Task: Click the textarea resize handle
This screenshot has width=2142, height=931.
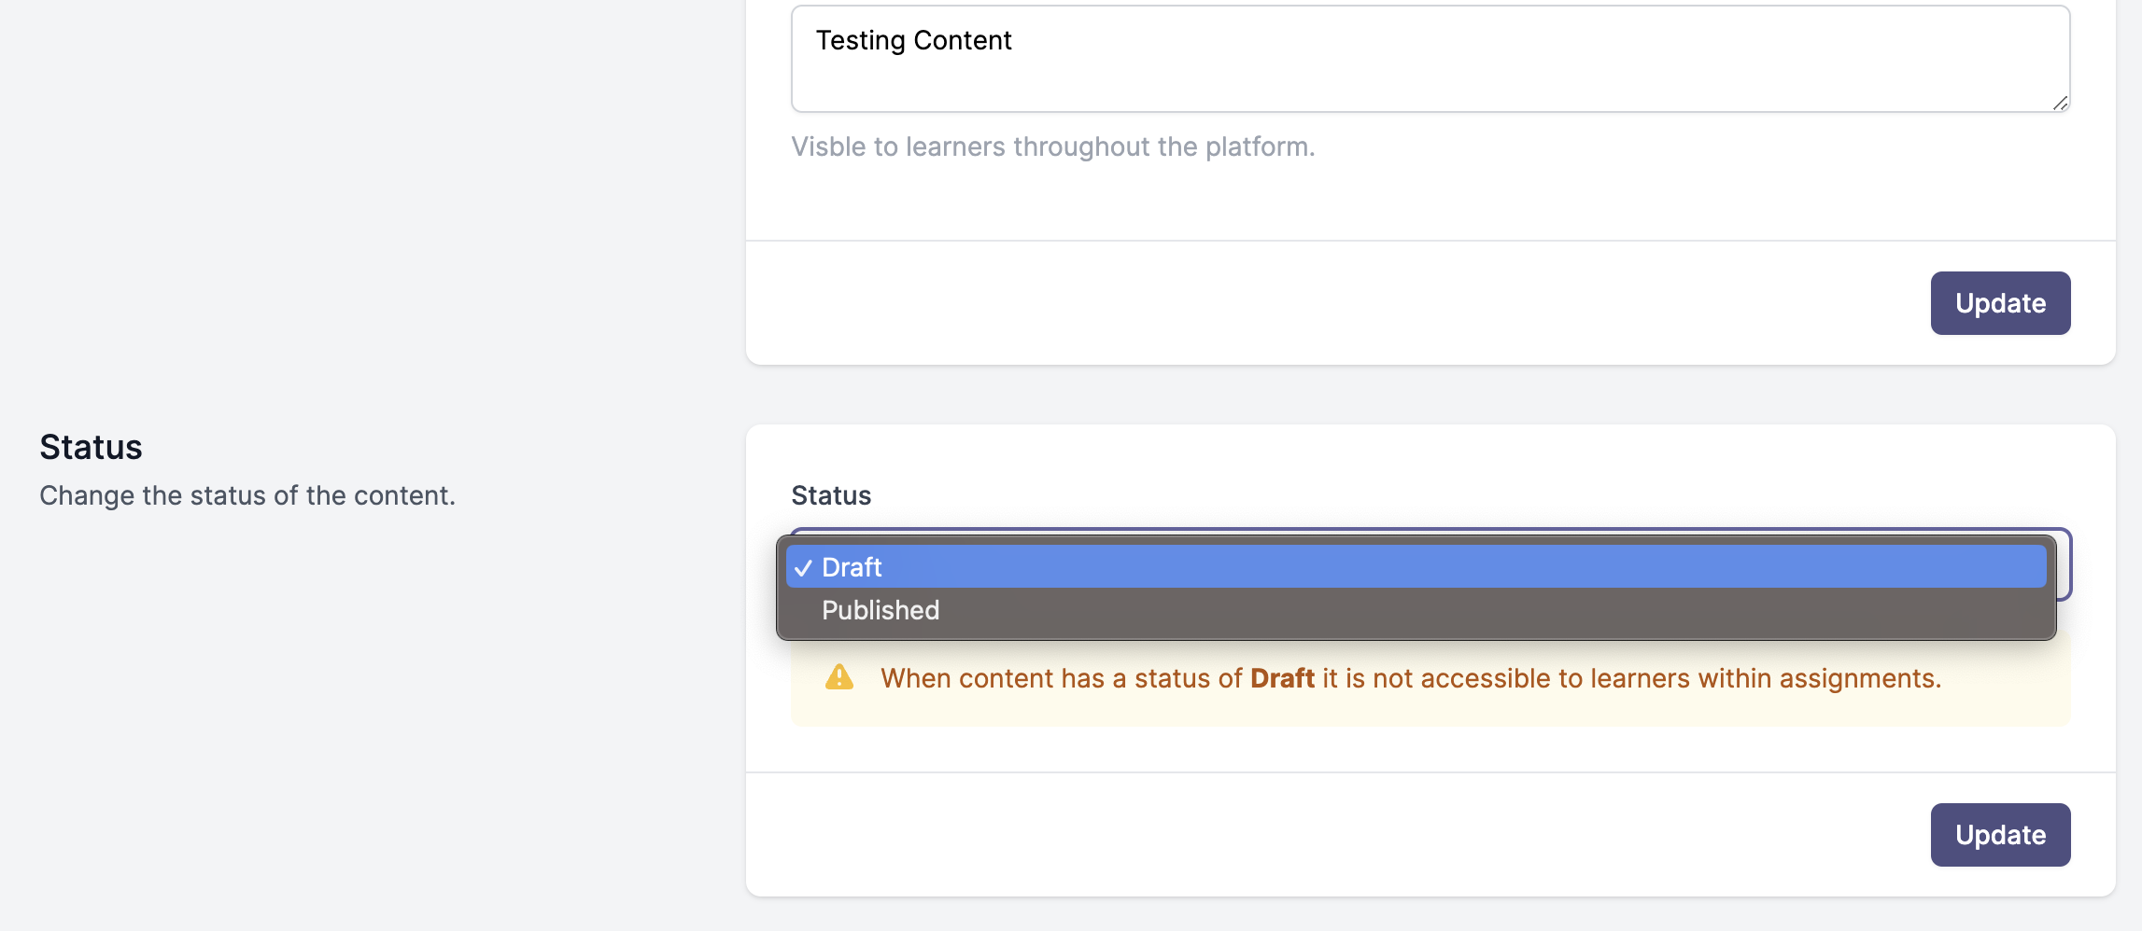Action: click(x=2059, y=102)
